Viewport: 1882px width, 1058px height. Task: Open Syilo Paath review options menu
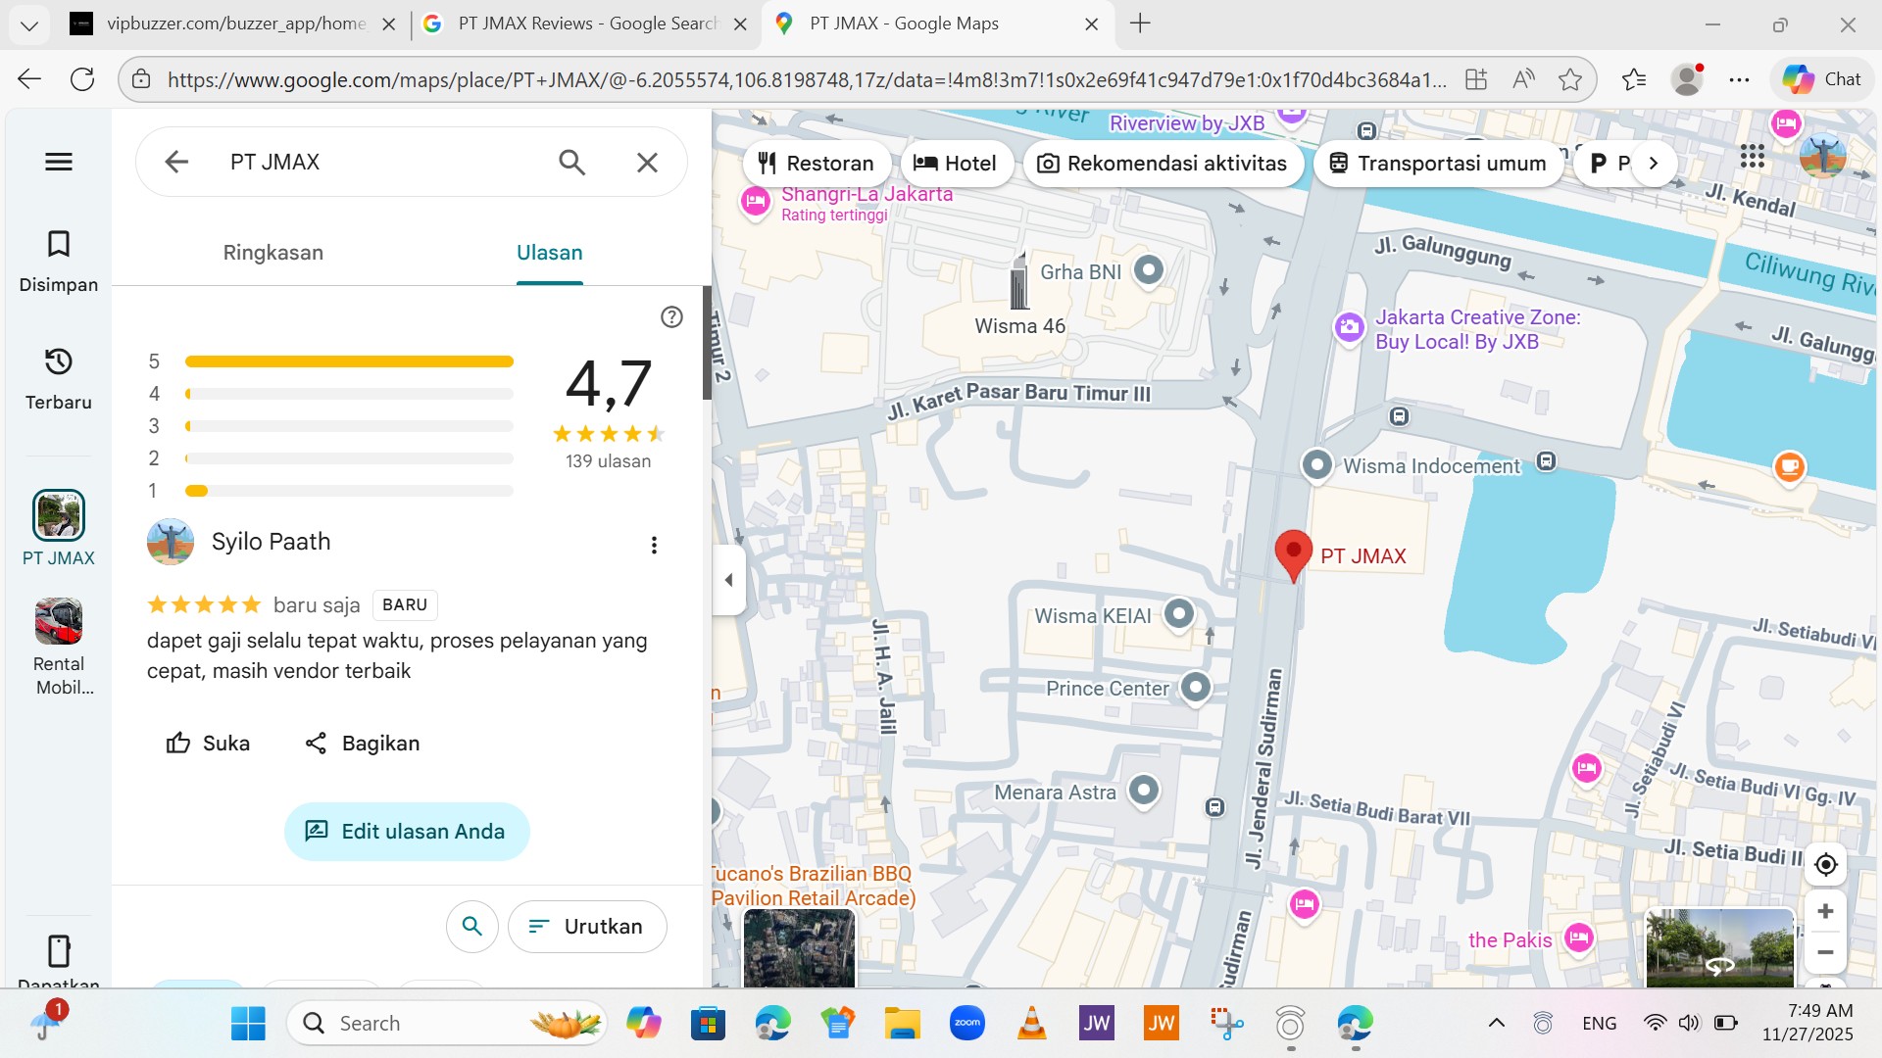(654, 546)
